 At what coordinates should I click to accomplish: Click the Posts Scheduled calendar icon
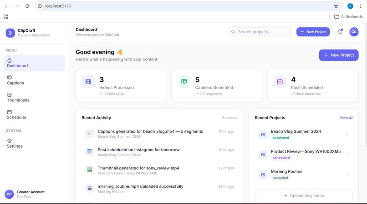280,81
